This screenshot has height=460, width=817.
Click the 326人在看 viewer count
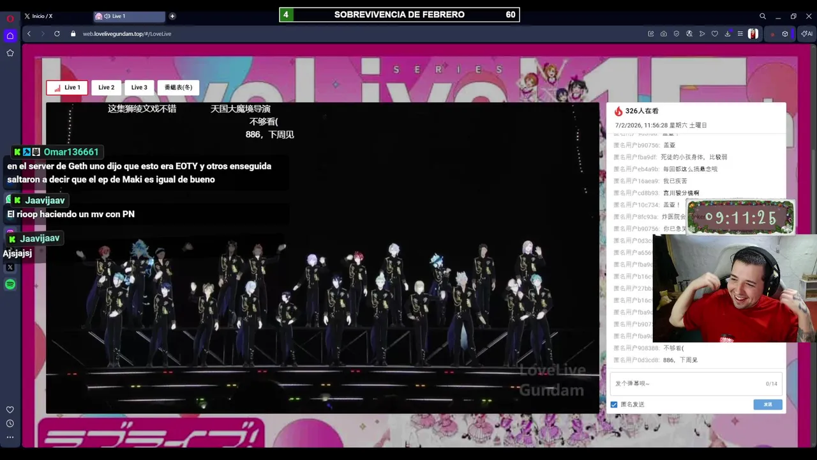coord(641,111)
